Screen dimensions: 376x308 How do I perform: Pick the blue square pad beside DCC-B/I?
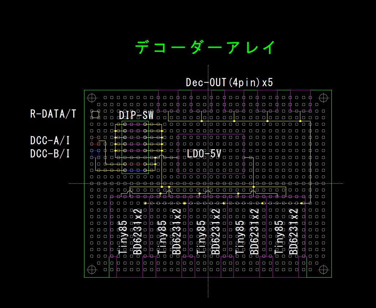(x=95, y=154)
